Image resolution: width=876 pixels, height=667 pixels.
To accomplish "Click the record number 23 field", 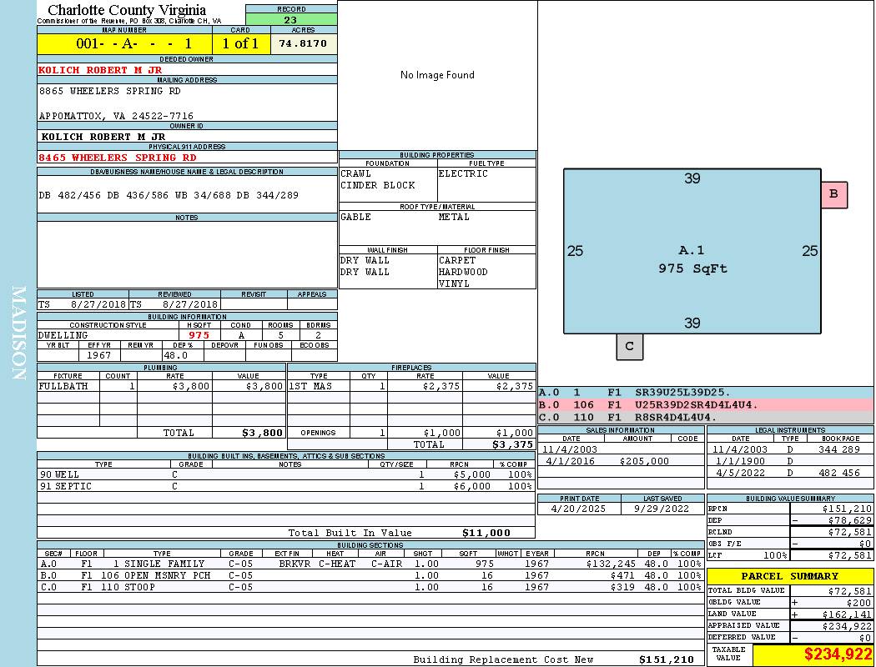I will (290, 19).
